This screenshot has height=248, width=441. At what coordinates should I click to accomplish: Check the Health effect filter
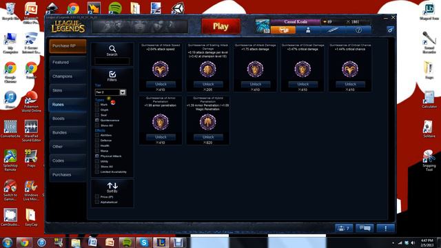(97, 145)
